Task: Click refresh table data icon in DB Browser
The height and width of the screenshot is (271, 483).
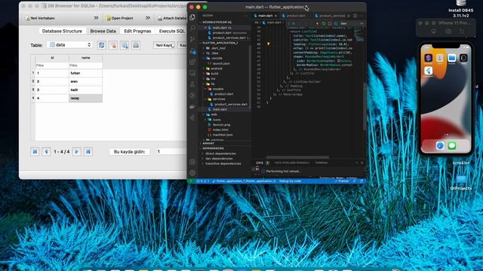Action: 101,45
